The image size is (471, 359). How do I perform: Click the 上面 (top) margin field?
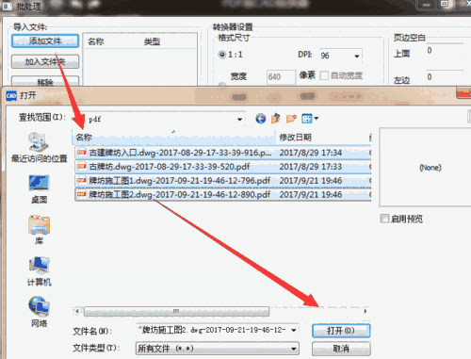445,51
